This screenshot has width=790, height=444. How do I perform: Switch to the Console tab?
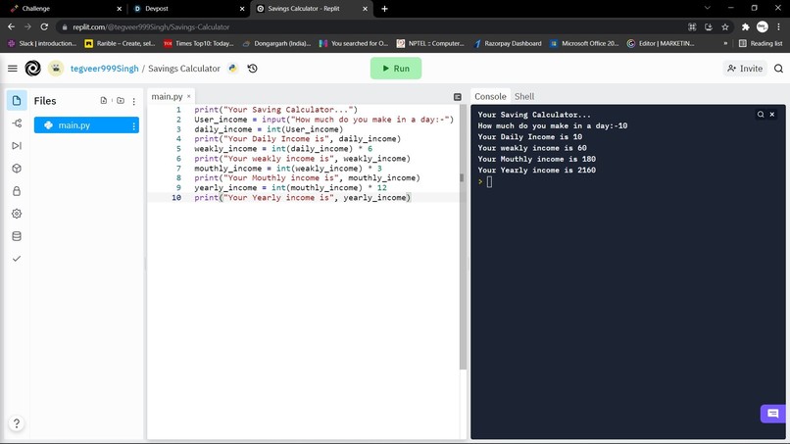490,96
